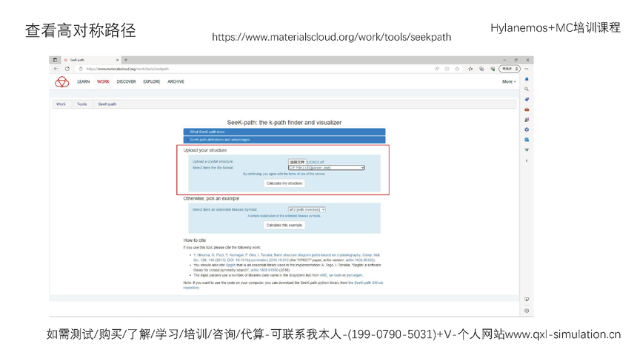Open the extended Bravais symbols explanation link
Viewport: 637px width, 358px height.
coord(284,216)
